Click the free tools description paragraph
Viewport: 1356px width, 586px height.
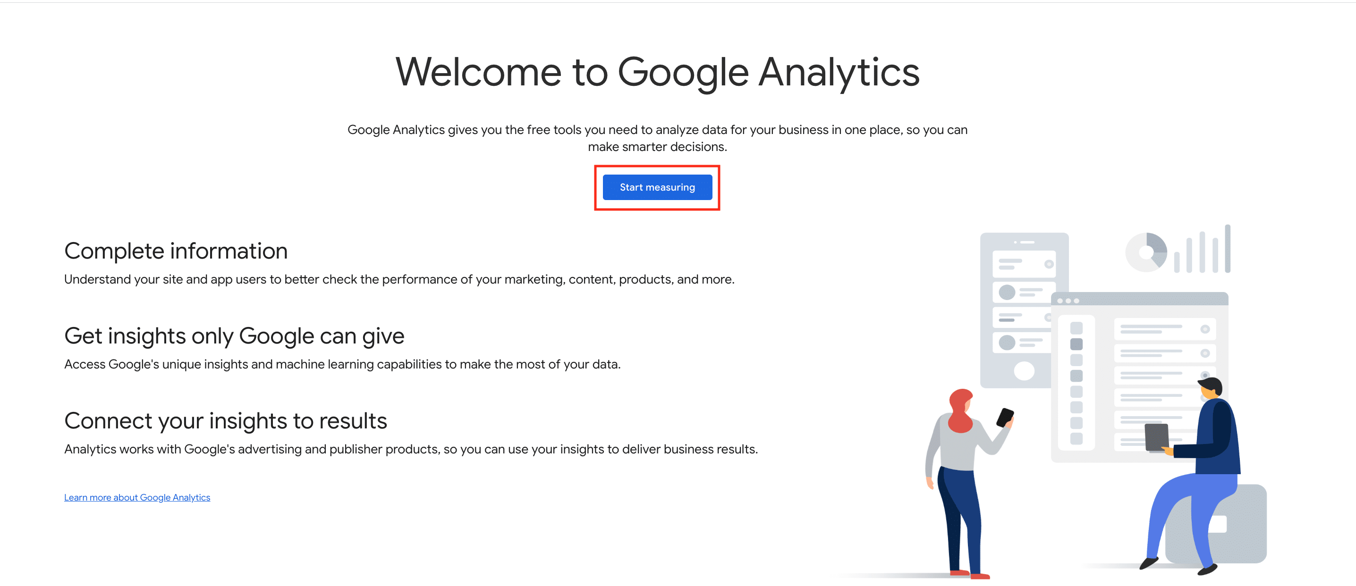(x=657, y=138)
